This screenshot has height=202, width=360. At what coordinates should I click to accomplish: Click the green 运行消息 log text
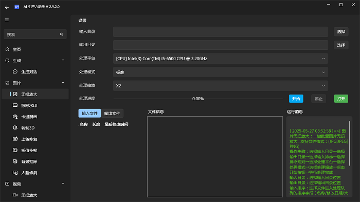point(318,162)
